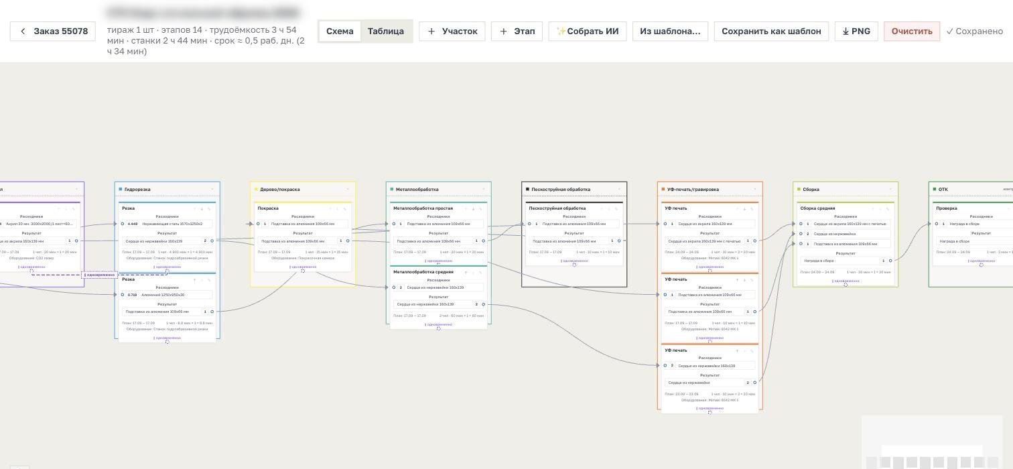Click the output port of Сердце из акрила 160x139 мм с печатью
The image size is (1013, 469).
755,241
